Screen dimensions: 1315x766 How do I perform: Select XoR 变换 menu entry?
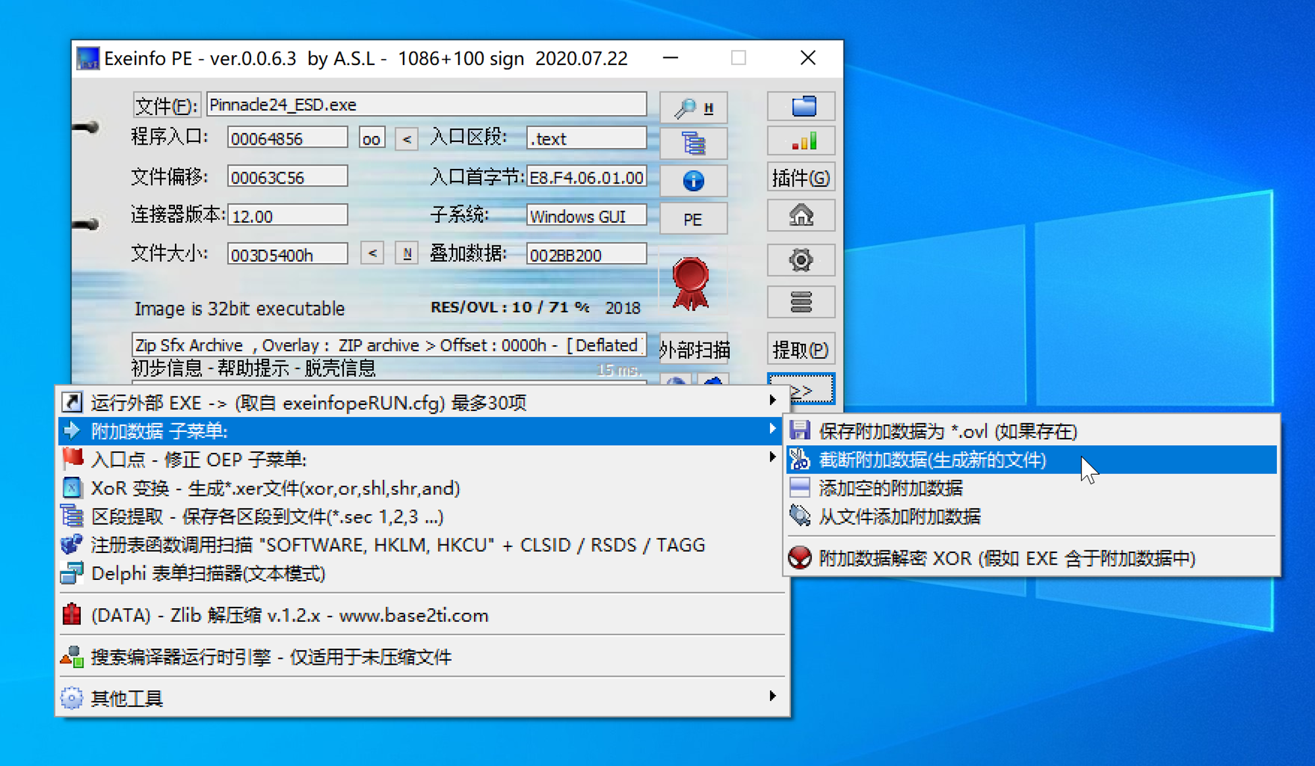[422, 488]
